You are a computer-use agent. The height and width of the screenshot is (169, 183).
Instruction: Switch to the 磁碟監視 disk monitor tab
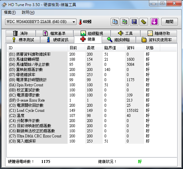92,33
